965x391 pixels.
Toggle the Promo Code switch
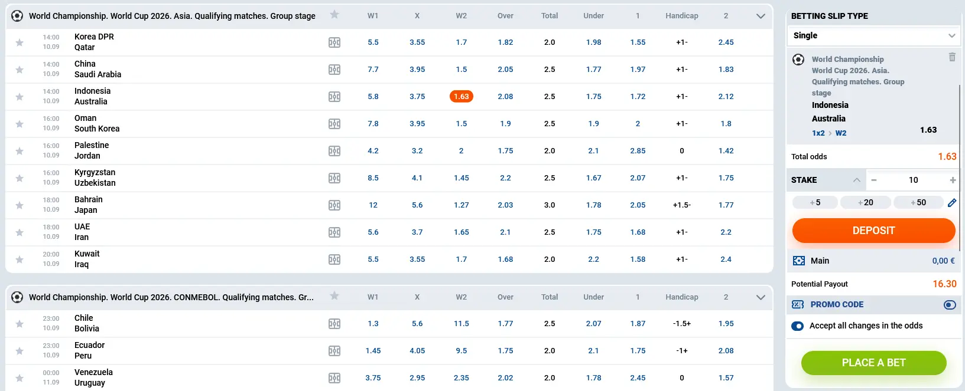[949, 305]
